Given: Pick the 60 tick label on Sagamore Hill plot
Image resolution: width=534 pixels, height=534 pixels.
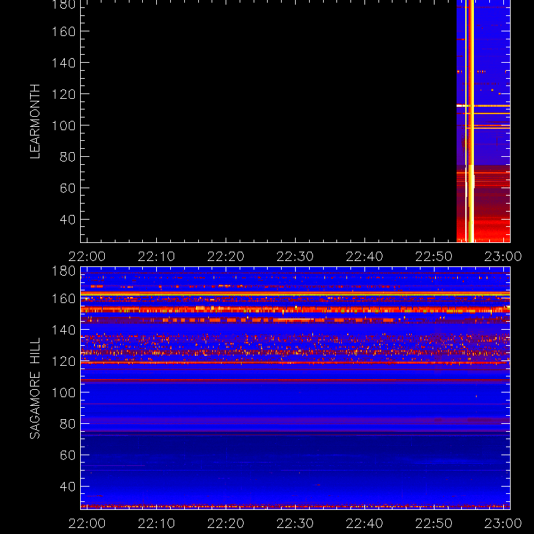Looking at the screenshot, I should click(x=67, y=455).
